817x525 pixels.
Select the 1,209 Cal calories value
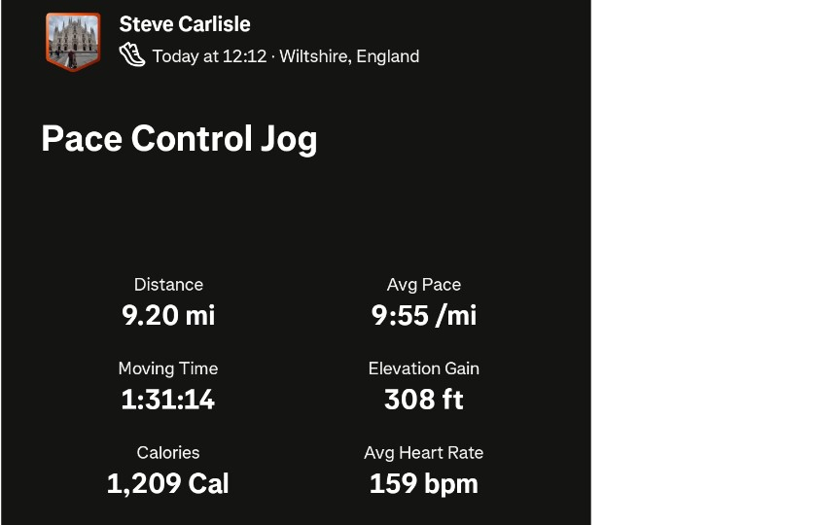[x=168, y=483]
